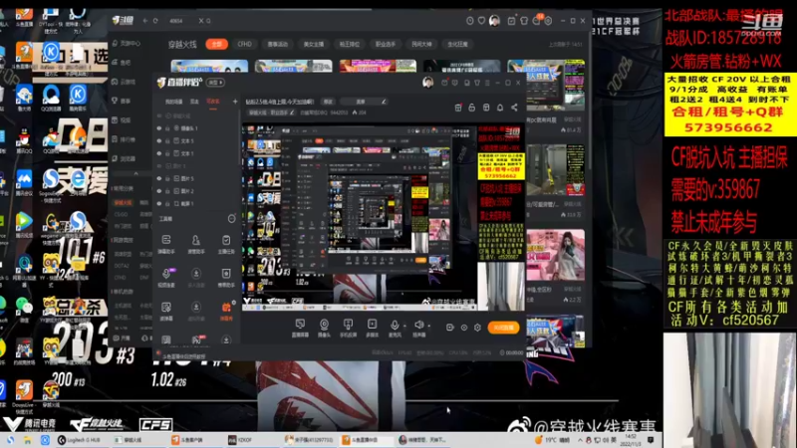Click the circle icon beside 工具箱 header
797x448 pixels.
coord(232,219)
